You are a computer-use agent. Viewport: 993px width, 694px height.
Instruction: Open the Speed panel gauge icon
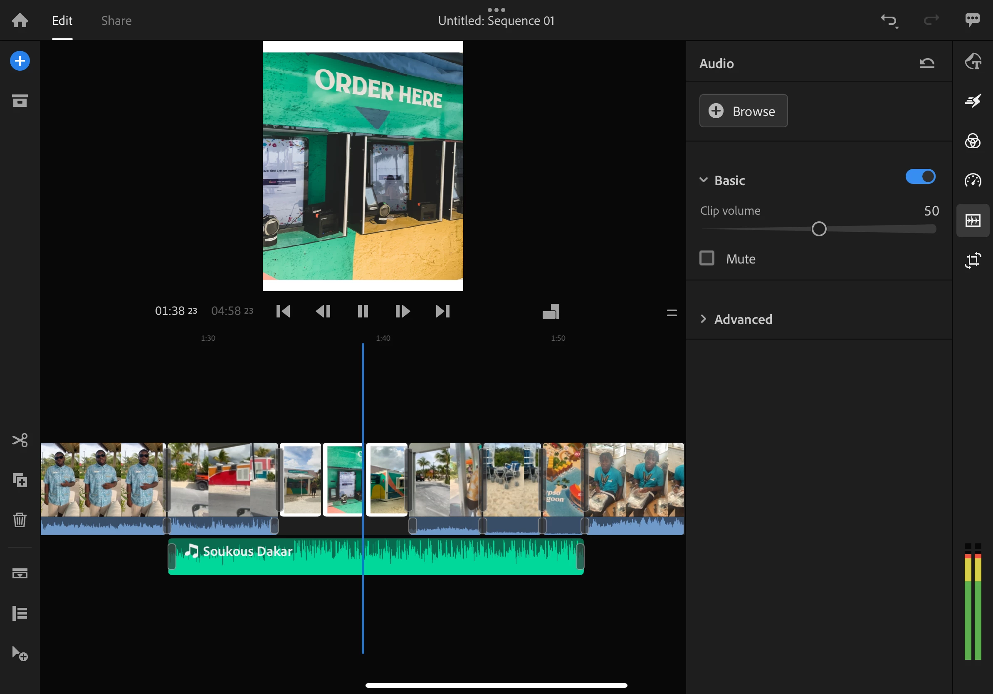(x=973, y=181)
